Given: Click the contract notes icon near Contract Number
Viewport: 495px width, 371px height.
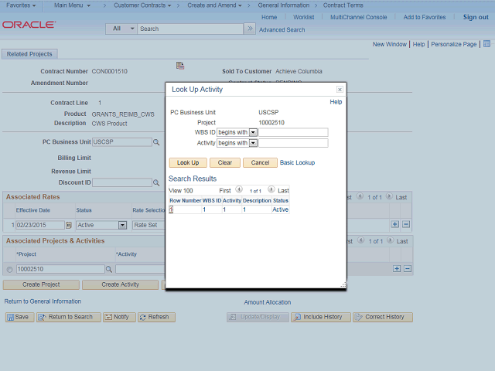Looking at the screenshot, I should [x=180, y=66].
